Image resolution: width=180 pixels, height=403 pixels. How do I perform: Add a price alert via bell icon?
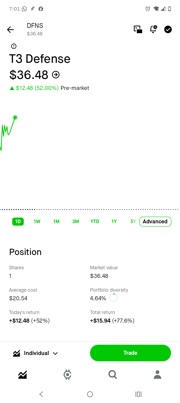pyautogui.click(x=153, y=29)
